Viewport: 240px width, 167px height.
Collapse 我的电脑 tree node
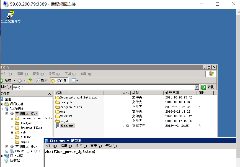(x=2, y=109)
